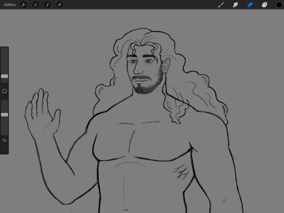Screen dimensions: 284x213
Task: Activate the Selections tool
Action: click(47, 5)
